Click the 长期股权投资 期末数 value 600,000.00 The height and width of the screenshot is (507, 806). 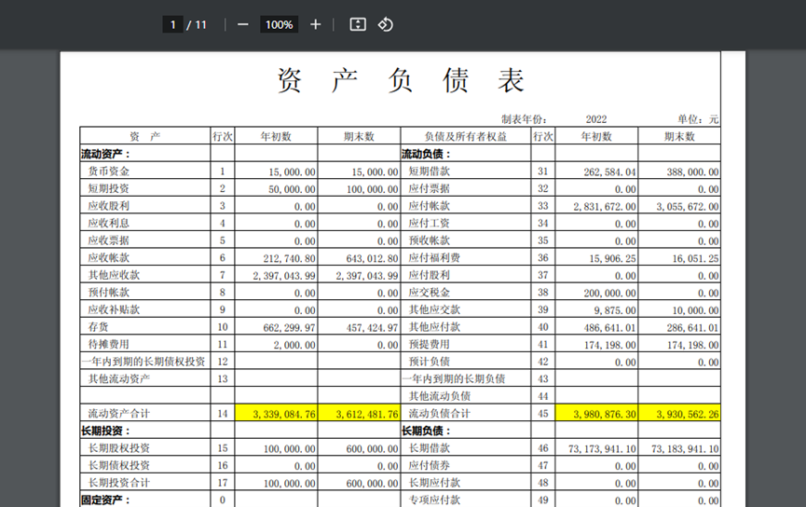tap(372, 449)
